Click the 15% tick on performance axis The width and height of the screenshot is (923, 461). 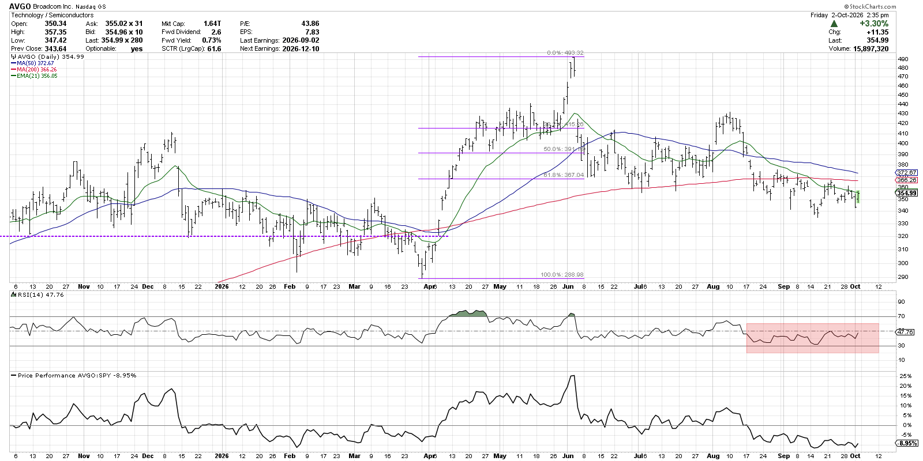[x=905, y=396]
